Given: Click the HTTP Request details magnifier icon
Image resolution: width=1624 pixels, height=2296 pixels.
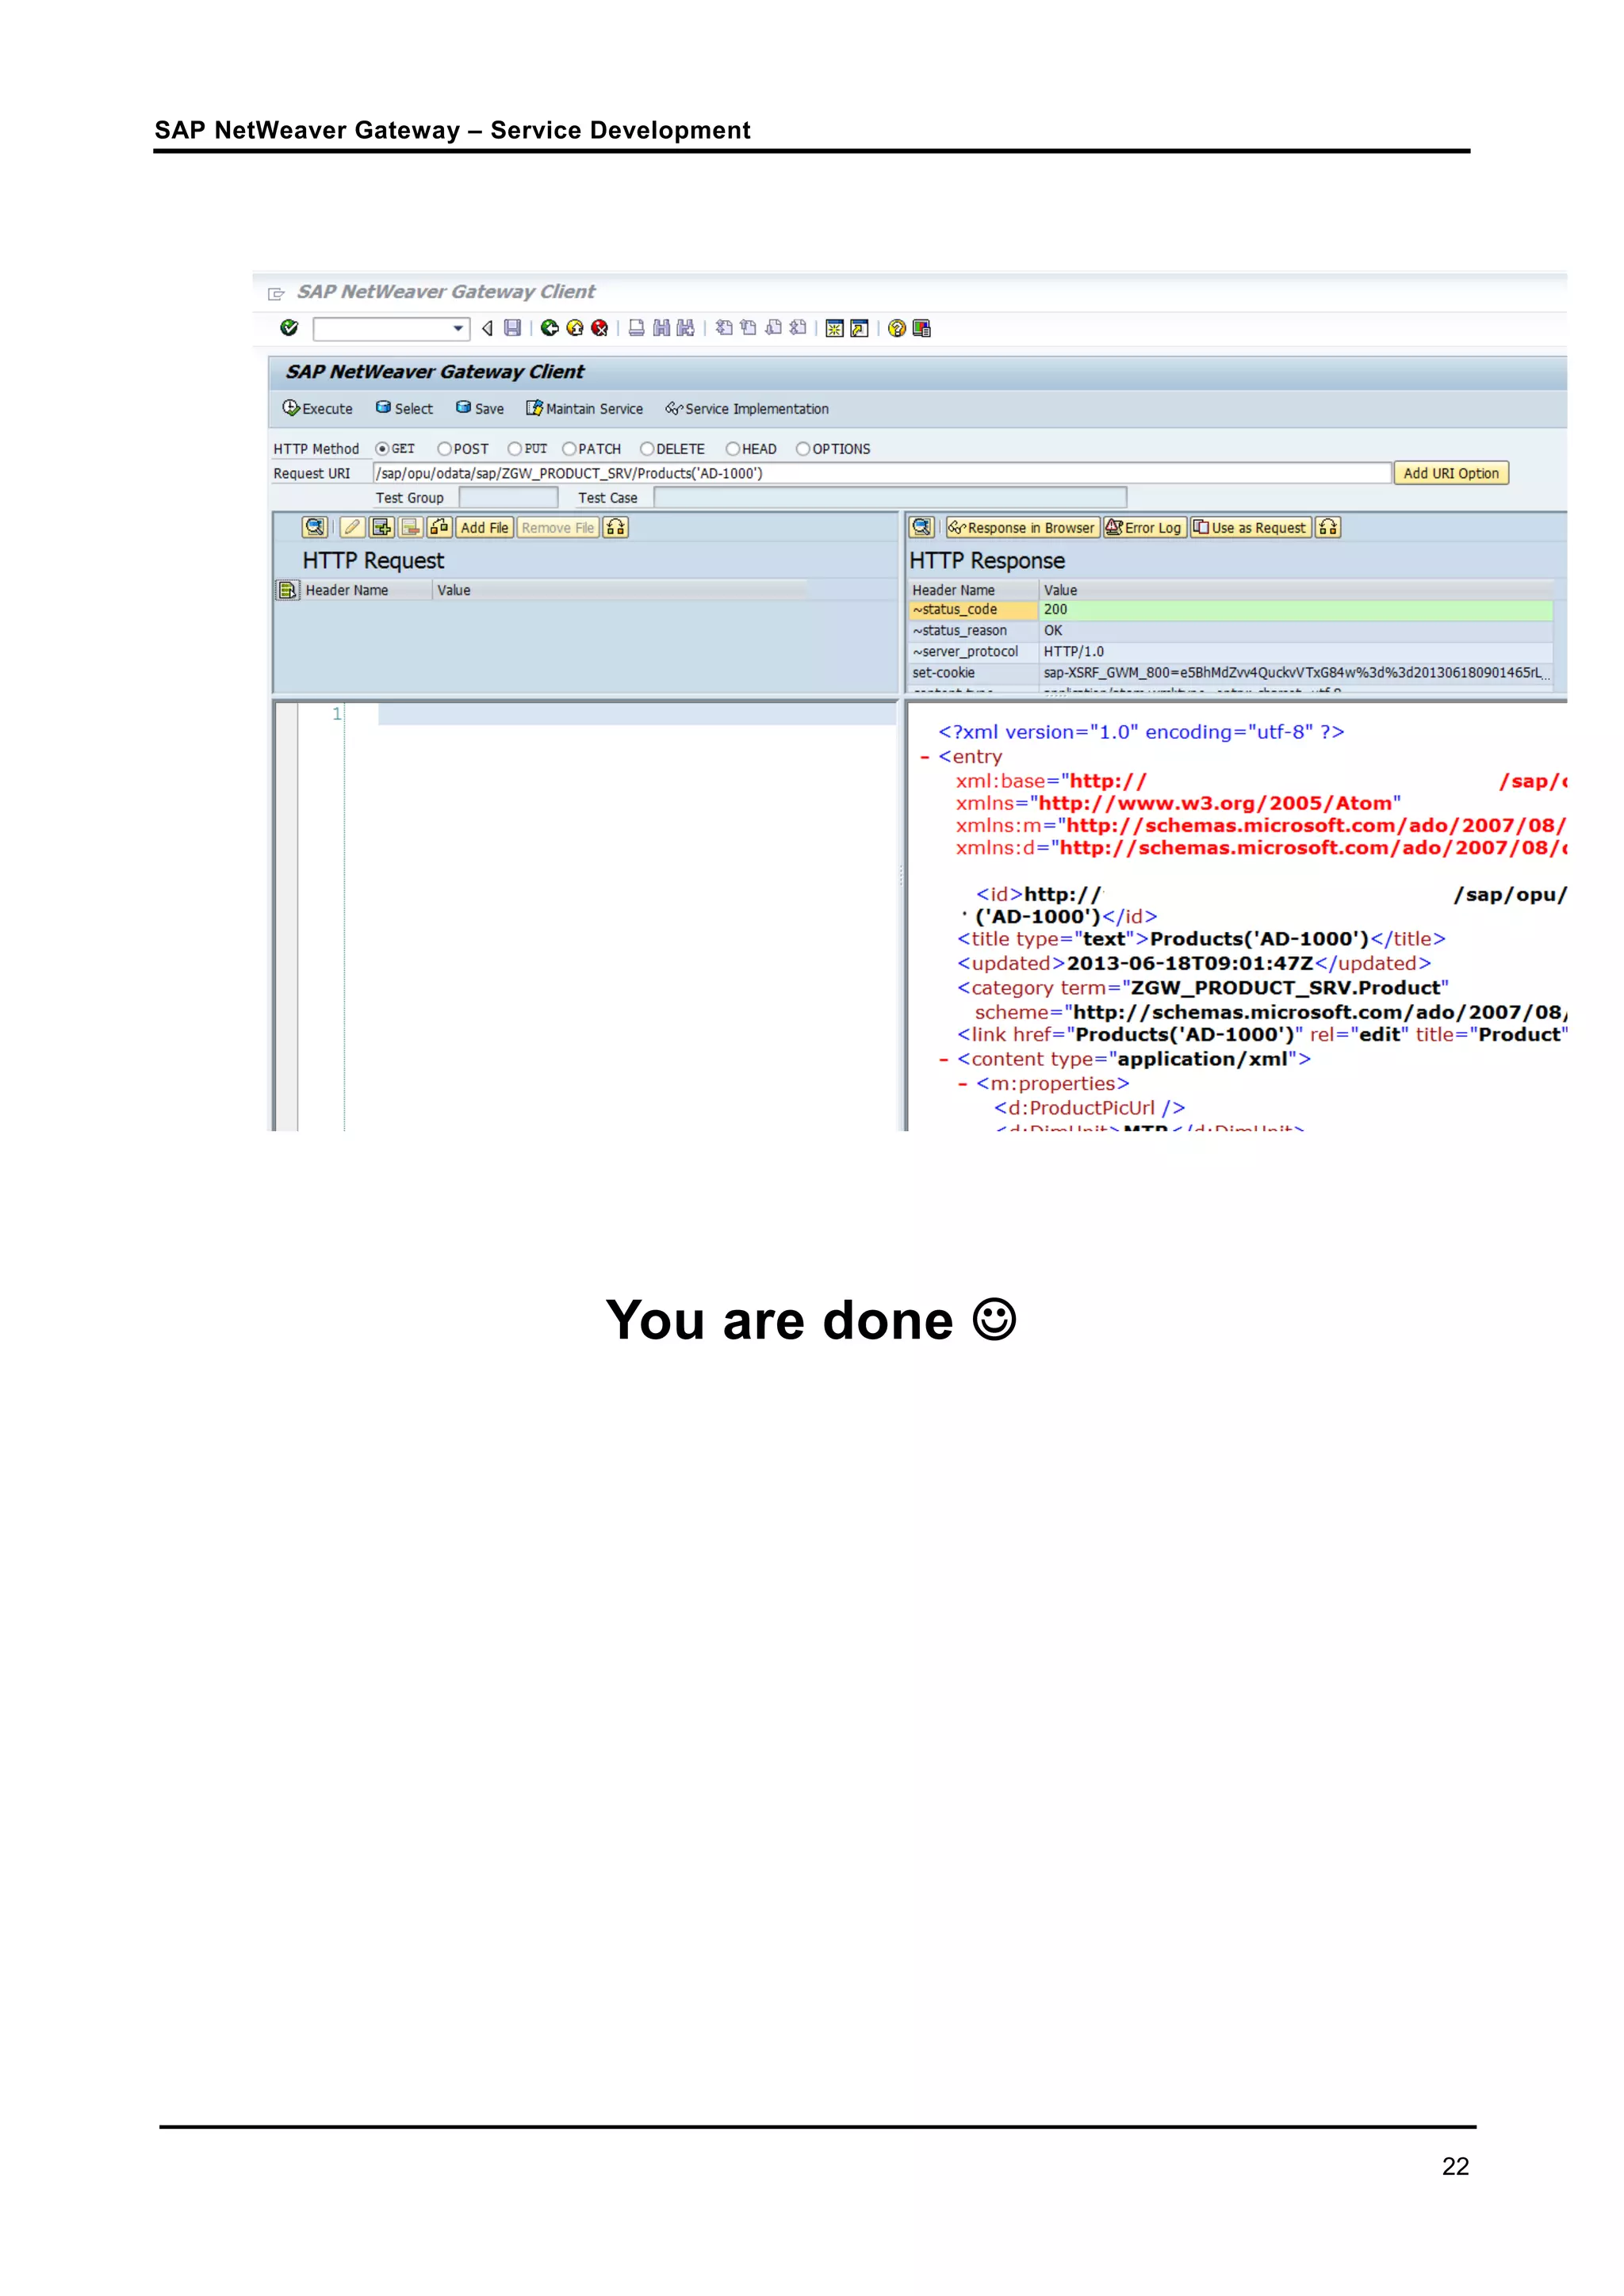Looking at the screenshot, I should (314, 527).
